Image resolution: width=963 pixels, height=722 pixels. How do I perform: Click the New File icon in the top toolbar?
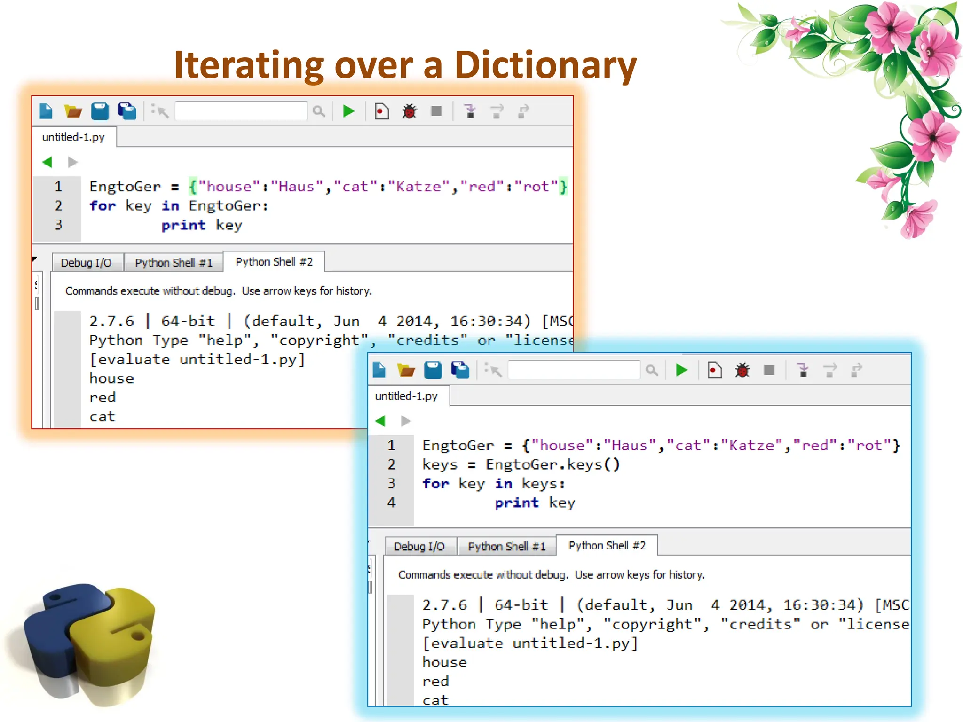(x=46, y=111)
